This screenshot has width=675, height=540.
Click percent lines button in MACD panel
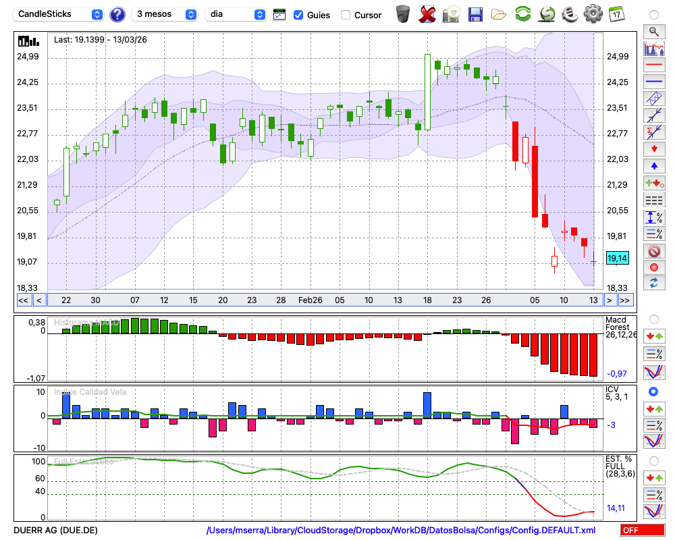pos(654,354)
